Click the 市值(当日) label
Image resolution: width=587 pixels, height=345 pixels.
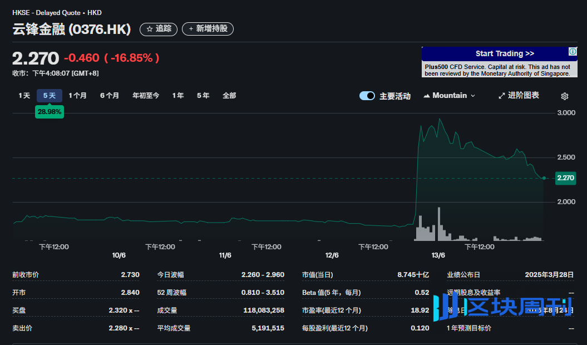[x=318, y=274]
